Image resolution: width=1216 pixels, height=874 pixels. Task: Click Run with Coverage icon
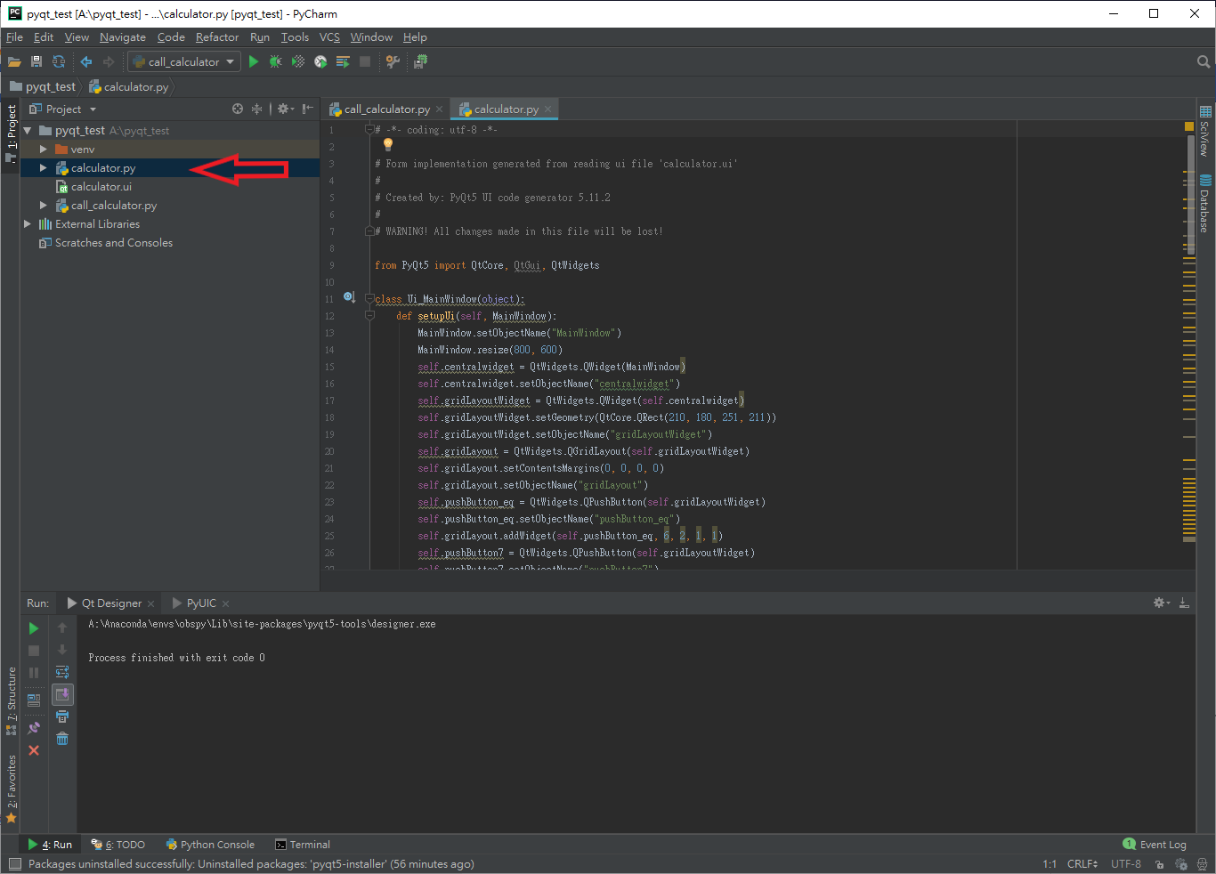[298, 61]
